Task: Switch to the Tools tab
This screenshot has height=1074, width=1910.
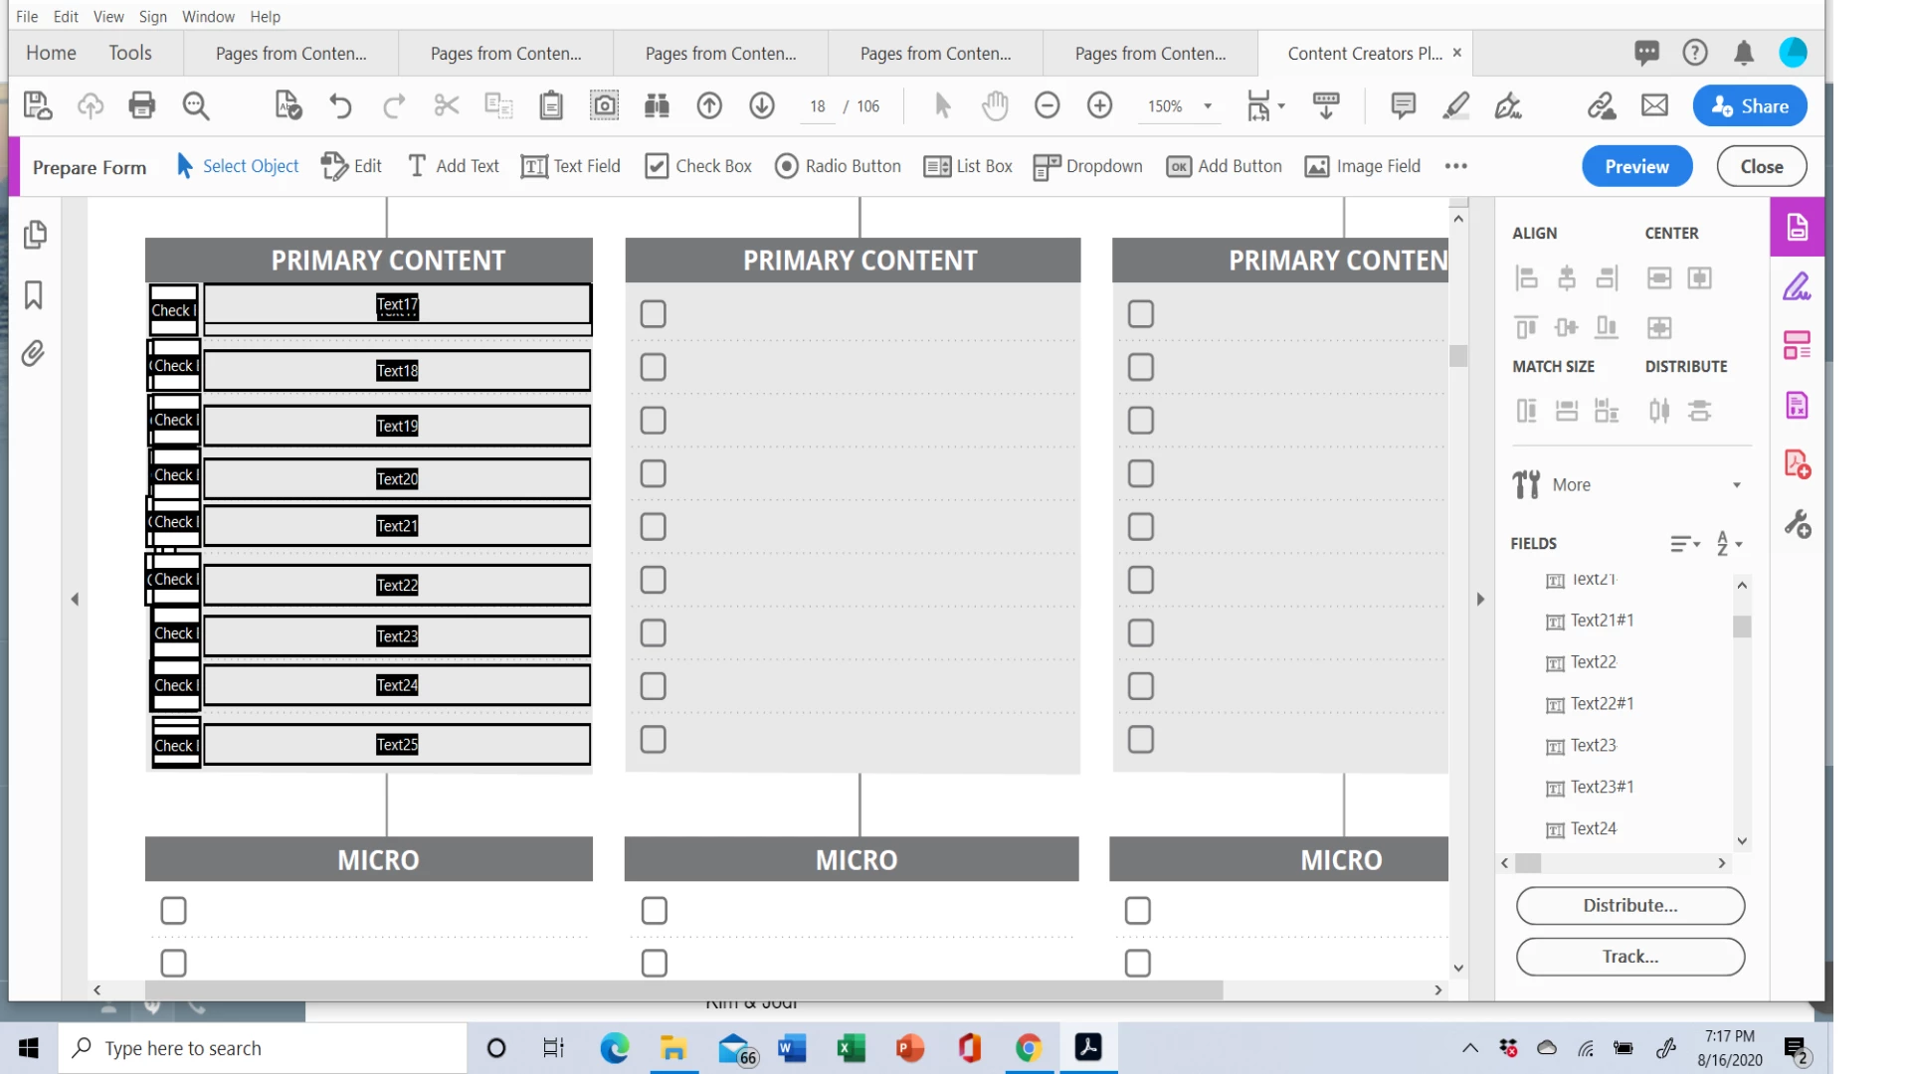Action: (130, 53)
